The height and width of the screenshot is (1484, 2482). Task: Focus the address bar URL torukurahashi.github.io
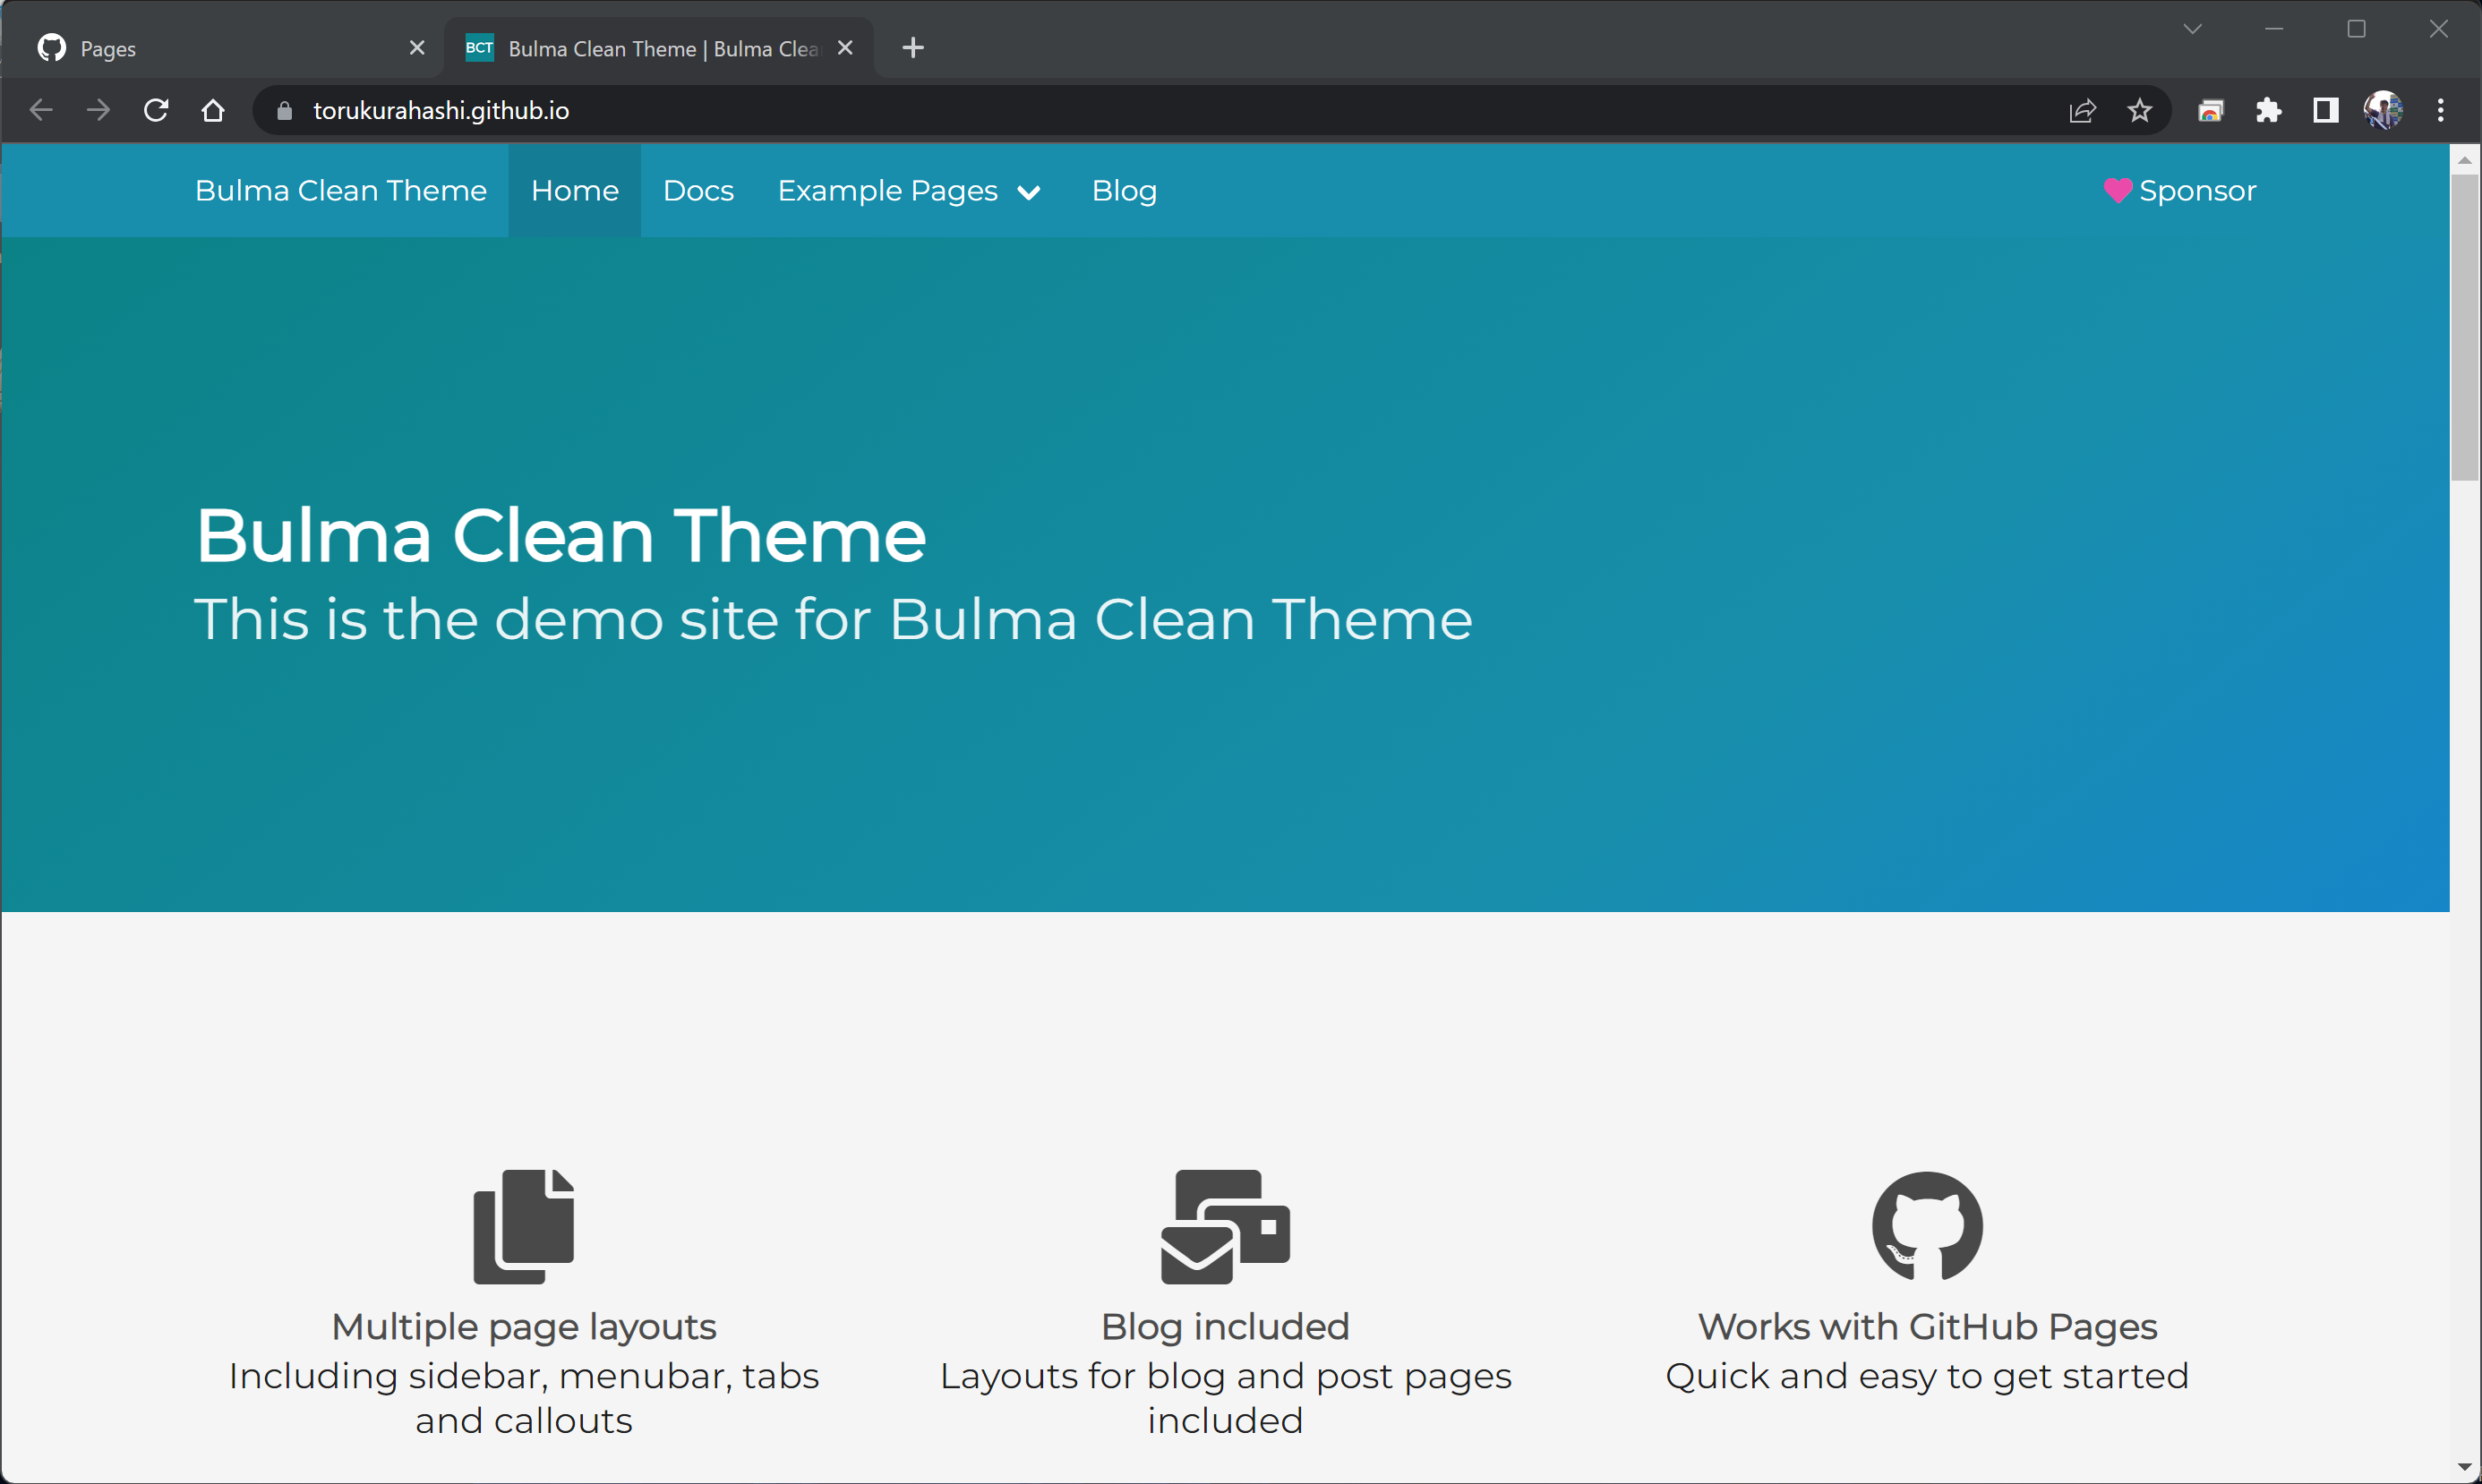click(x=441, y=110)
